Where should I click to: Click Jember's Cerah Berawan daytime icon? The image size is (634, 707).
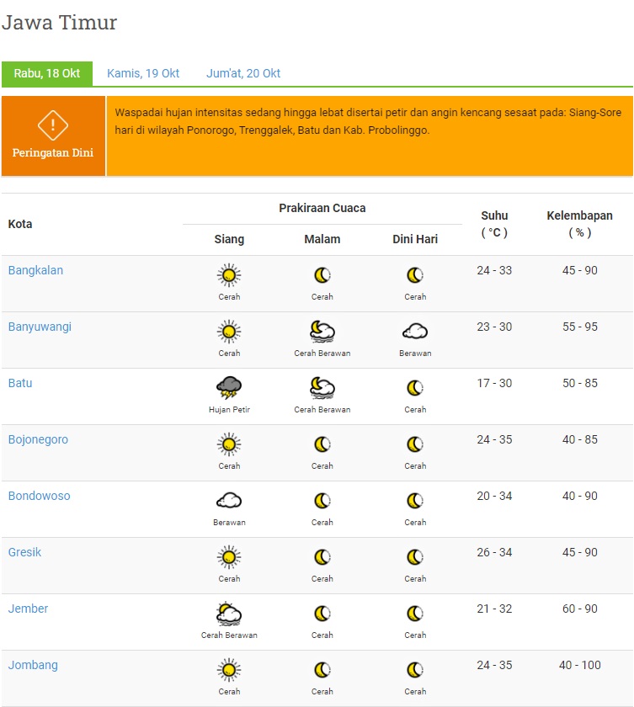(x=229, y=613)
